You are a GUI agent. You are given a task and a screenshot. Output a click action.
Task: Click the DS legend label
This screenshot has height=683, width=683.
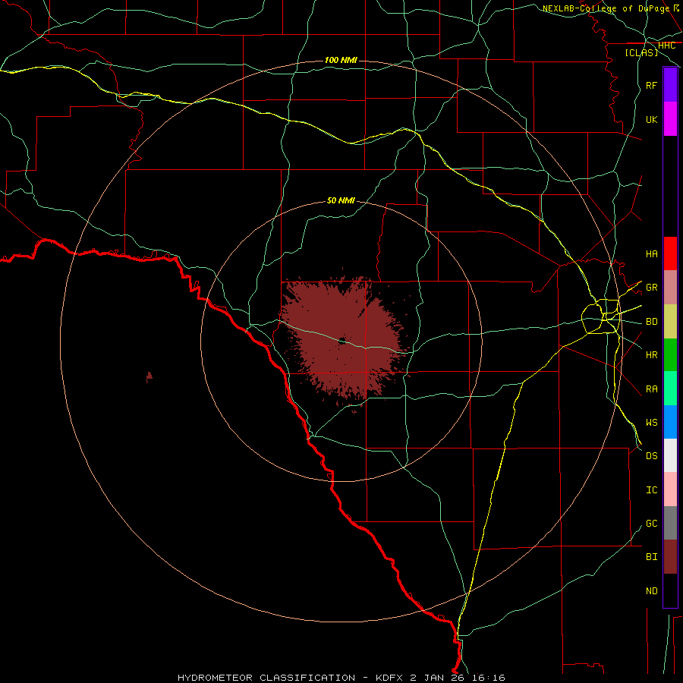[x=651, y=456]
